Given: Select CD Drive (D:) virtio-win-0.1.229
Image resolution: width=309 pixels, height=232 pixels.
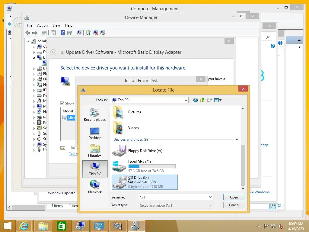Looking at the screenshot, I should [145, 182].
